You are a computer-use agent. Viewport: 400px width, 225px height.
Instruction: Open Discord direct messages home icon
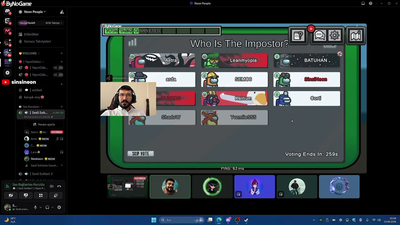pyautogui.click(x=7, y=12)
